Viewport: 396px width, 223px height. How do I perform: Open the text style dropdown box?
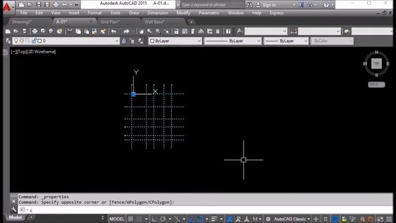pyautogui.click(x=266, y=32)
